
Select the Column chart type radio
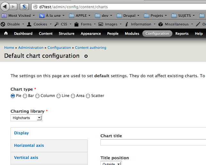[37, 96]
